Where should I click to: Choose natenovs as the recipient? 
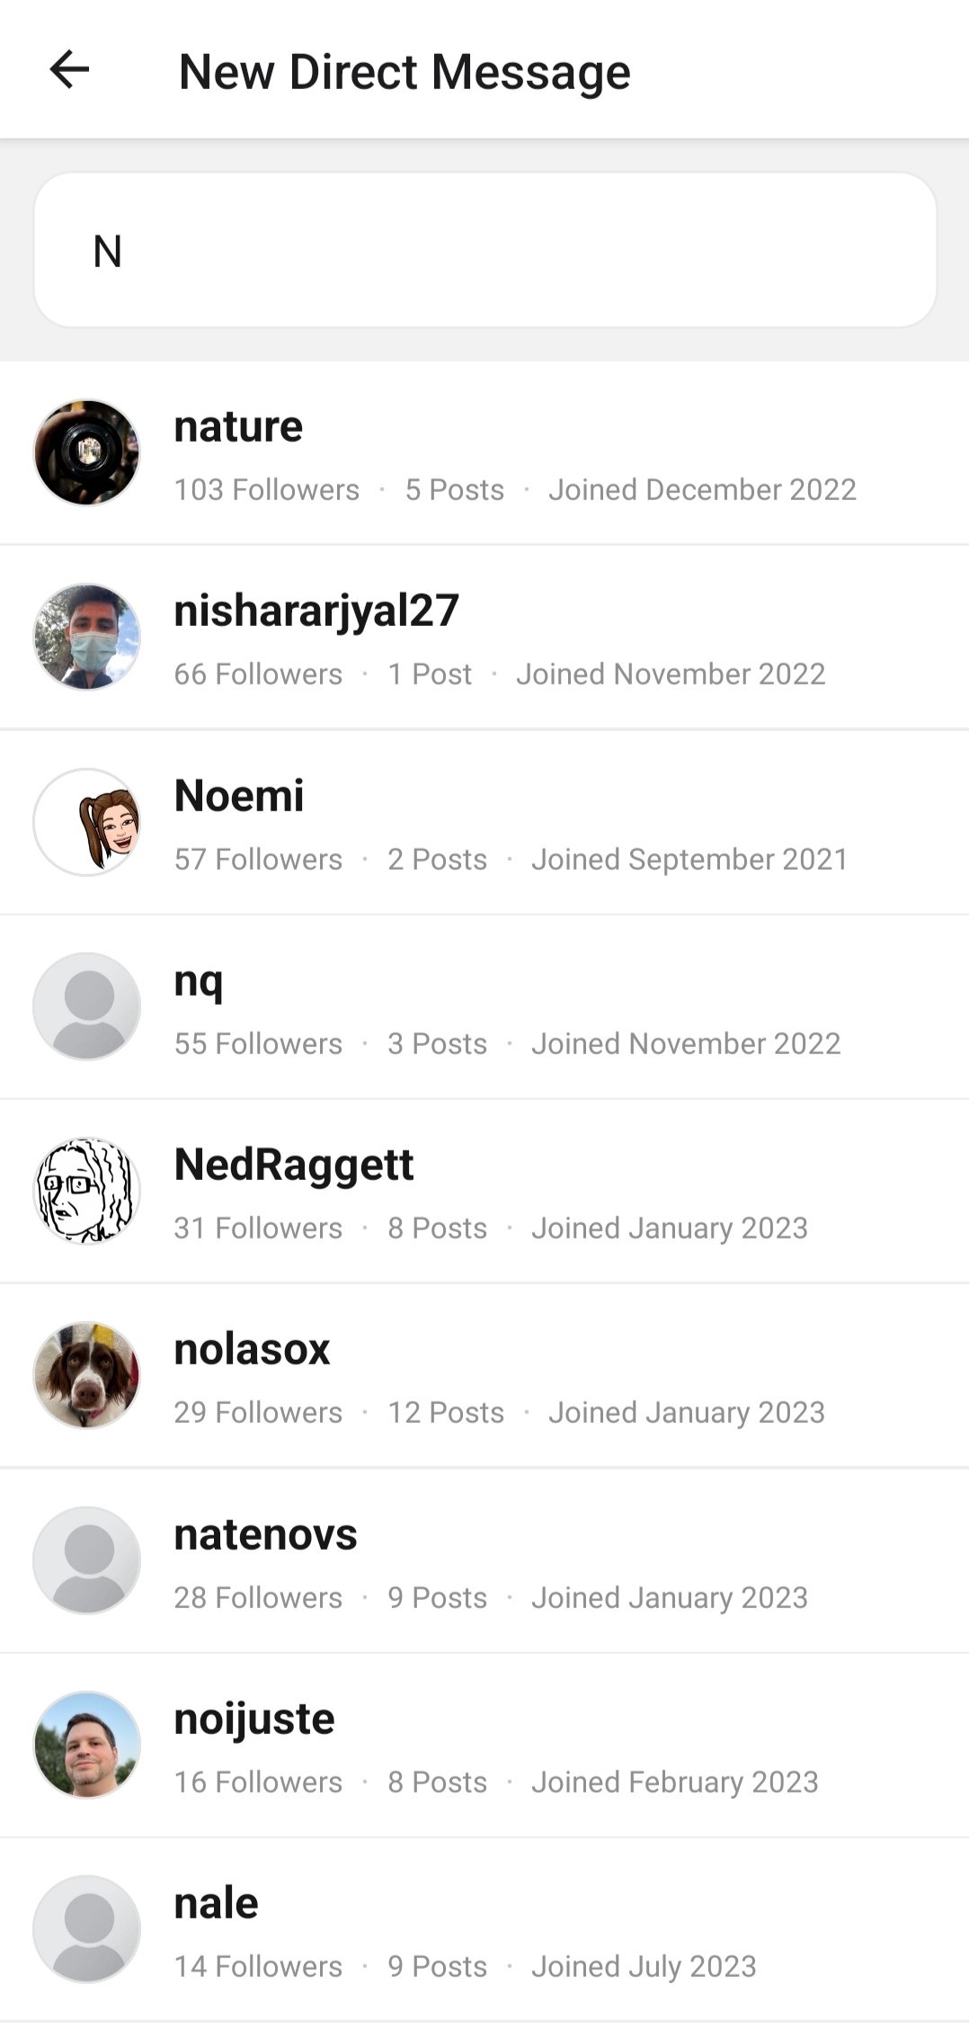point(265,1535)
